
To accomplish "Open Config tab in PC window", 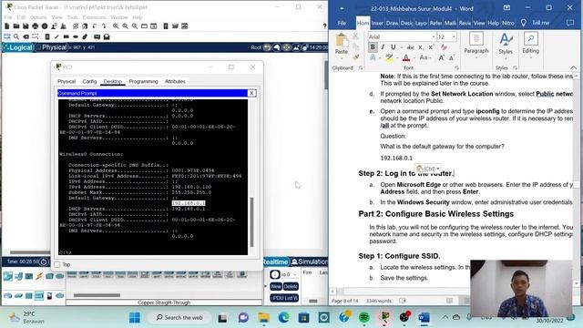I will [89, 81].
